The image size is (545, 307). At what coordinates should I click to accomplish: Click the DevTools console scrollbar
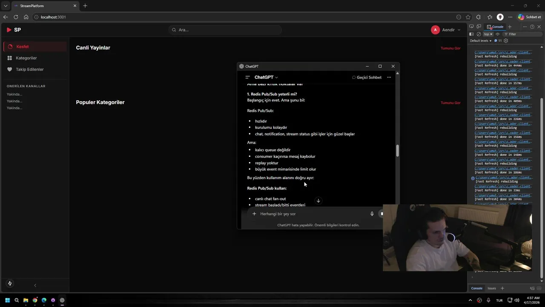point(542,188)
